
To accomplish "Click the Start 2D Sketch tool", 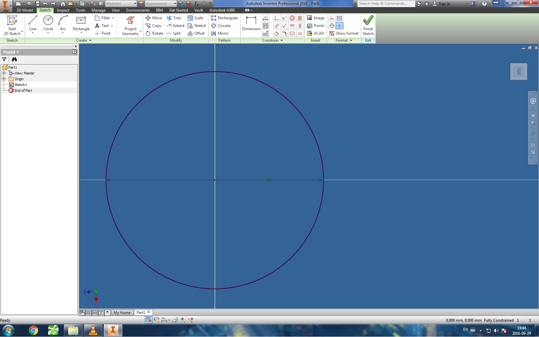I will coord(12,25).
